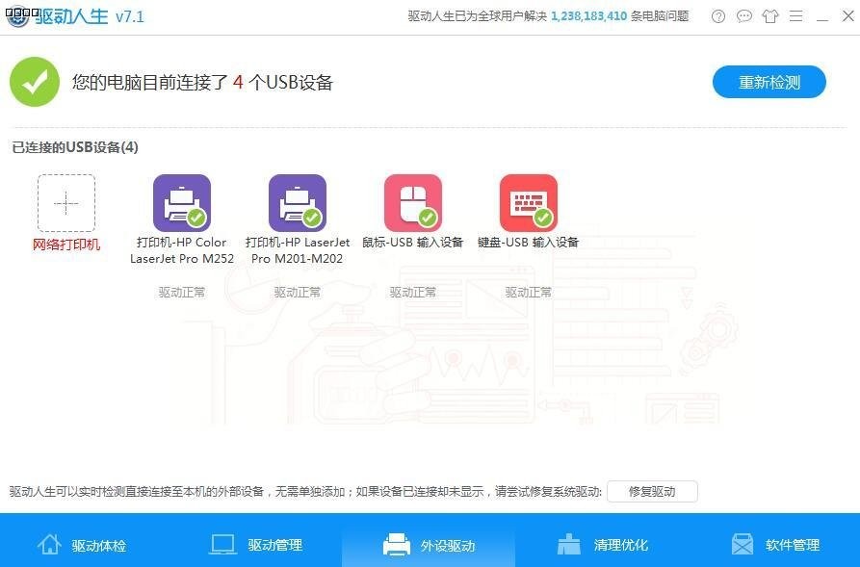
Task: Open feedback chat bubble icon
Action: point(743,16)
